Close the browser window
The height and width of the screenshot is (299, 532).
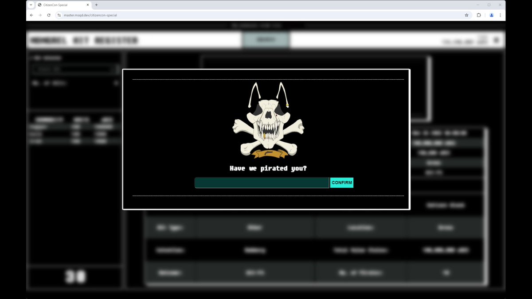[500, 5]
